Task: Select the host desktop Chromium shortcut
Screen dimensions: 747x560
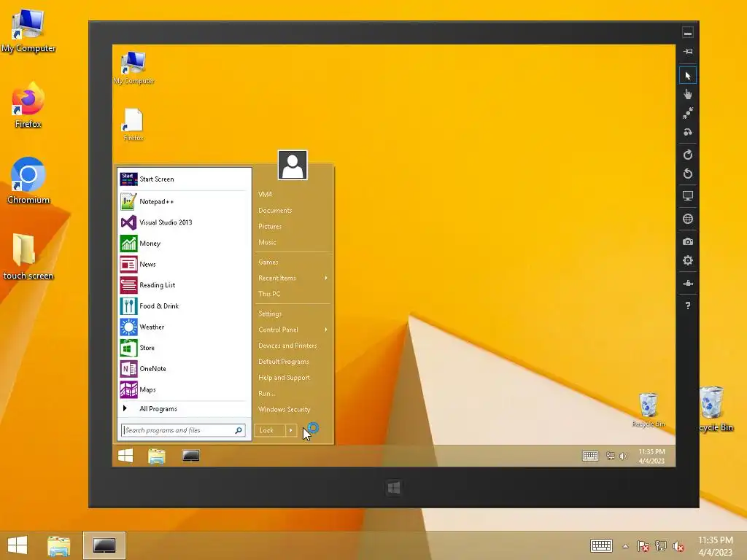Action: coord(28,181)
